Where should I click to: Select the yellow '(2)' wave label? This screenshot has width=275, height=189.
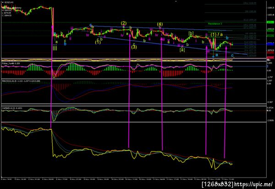123,23
